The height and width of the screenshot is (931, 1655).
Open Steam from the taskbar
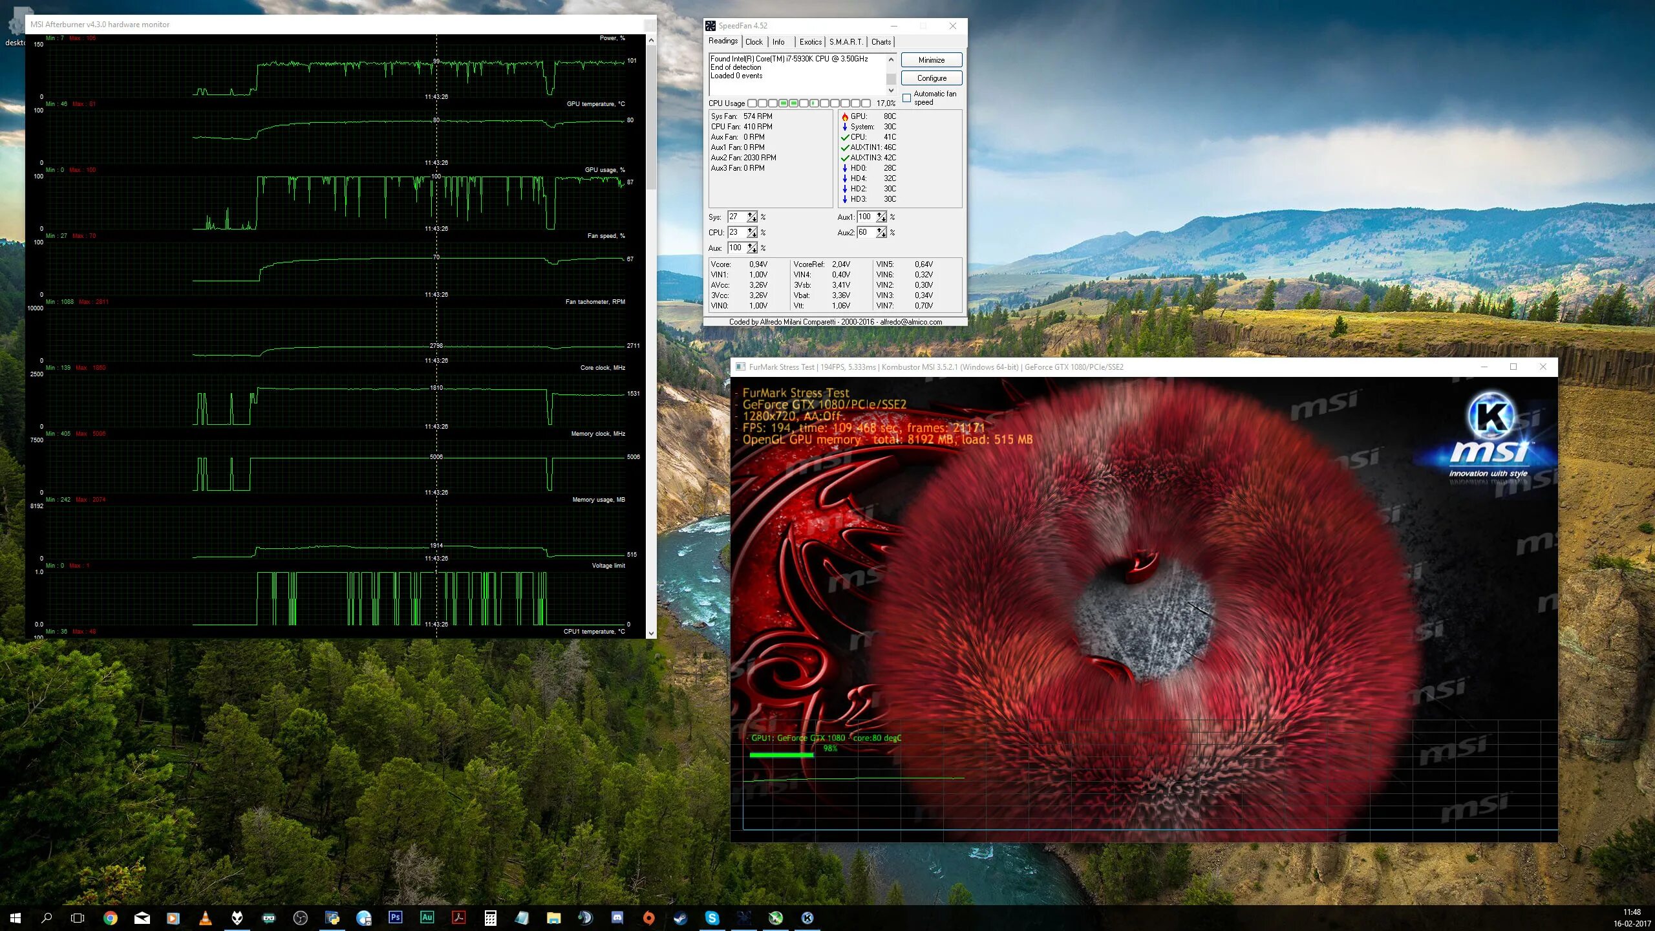[681, 917]
